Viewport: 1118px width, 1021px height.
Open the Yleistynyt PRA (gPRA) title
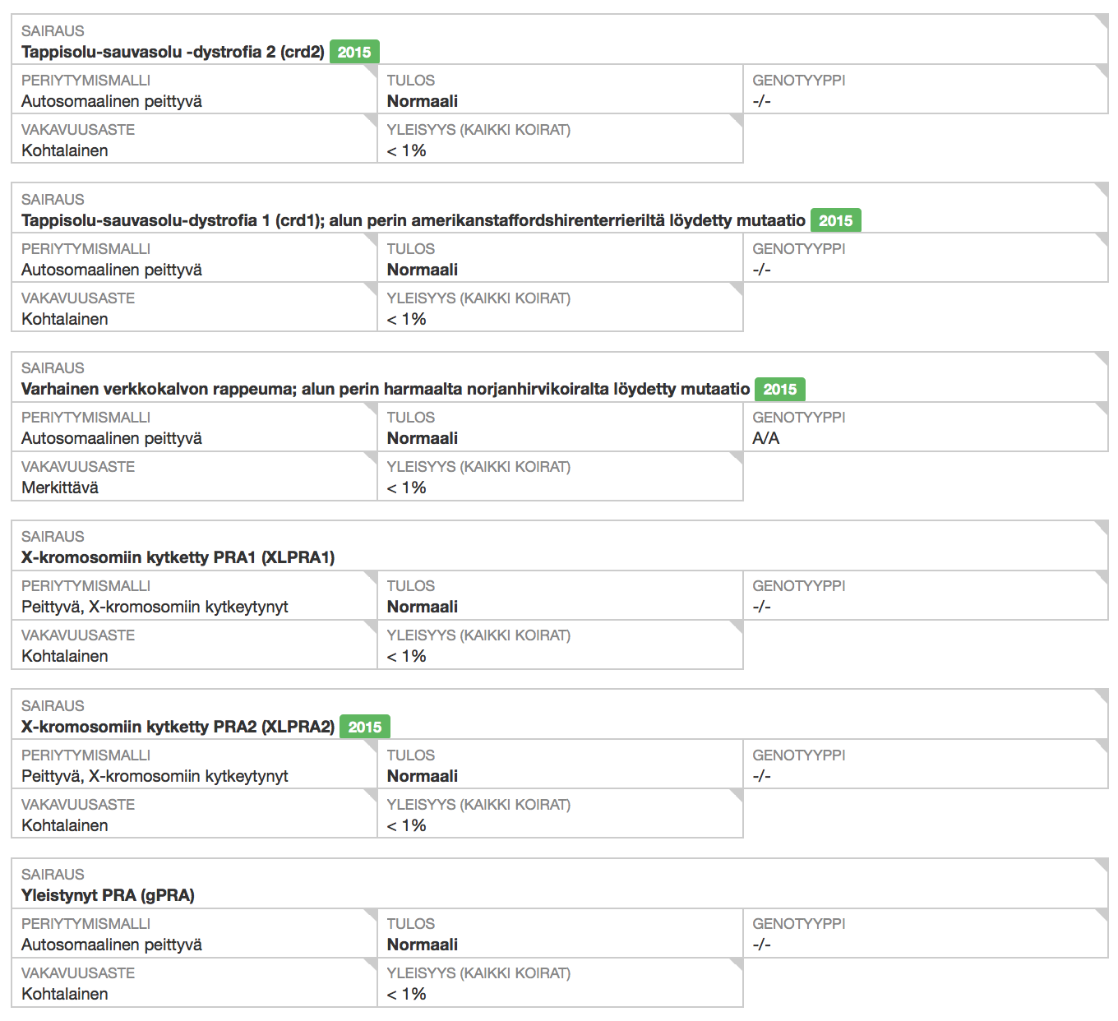[108, 895]
